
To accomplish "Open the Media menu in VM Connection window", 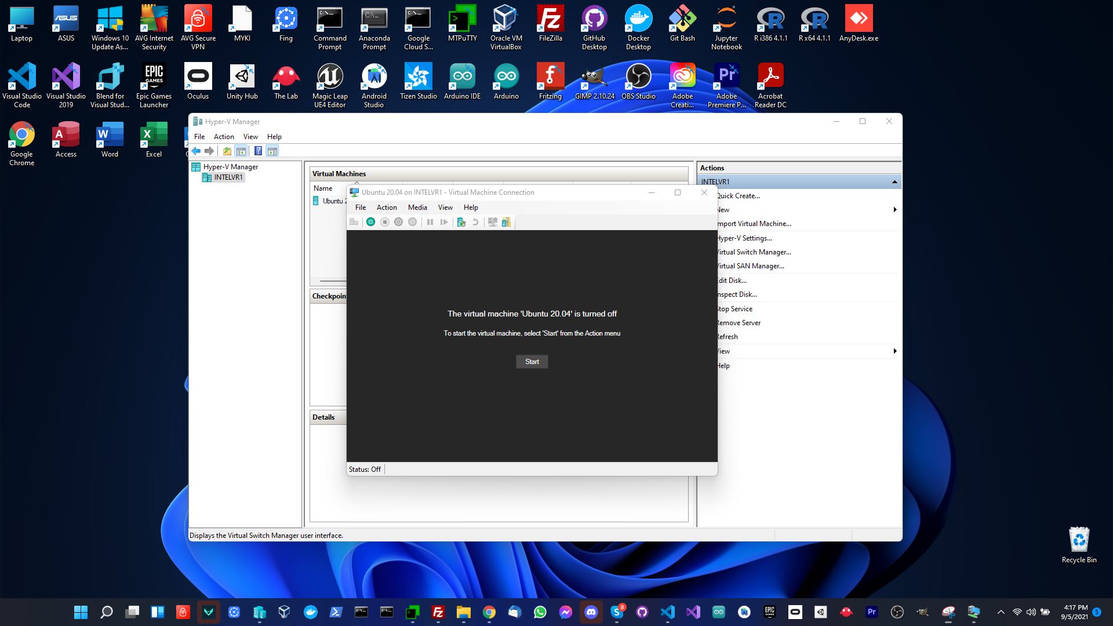I will [417, 208].
